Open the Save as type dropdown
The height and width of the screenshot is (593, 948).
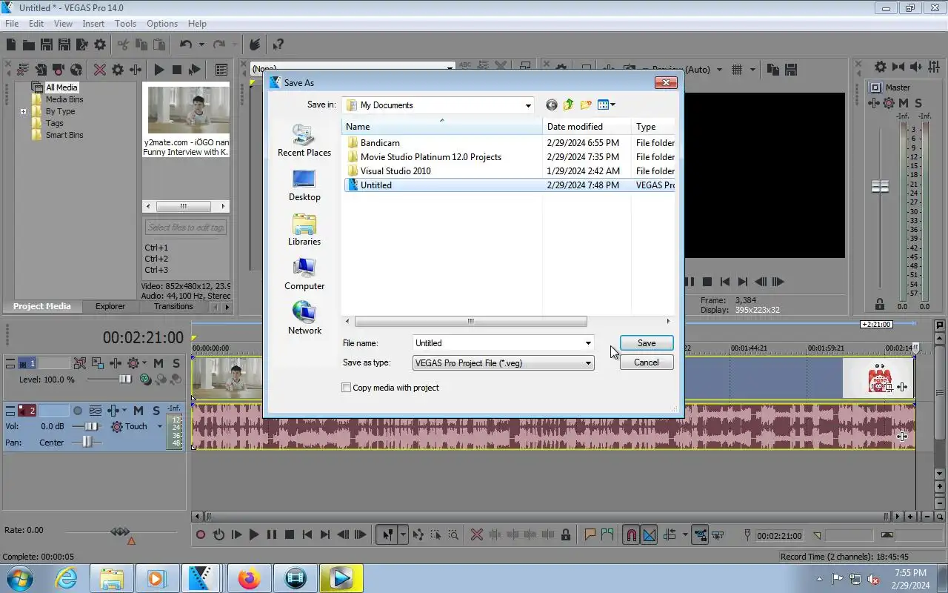pos(588,363)
